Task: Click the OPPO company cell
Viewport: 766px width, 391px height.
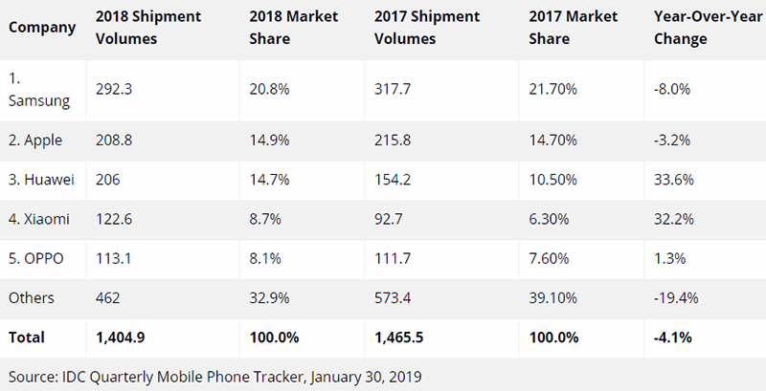Action: (x=36, y=259)
